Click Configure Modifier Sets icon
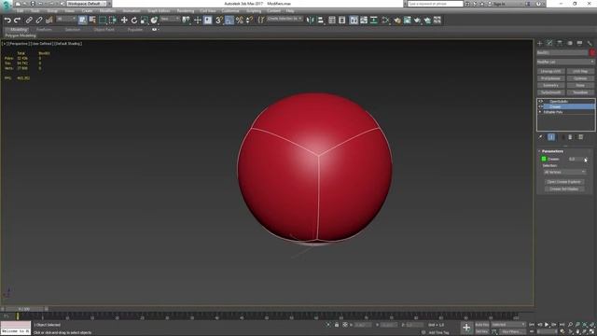 coord(581,137)
